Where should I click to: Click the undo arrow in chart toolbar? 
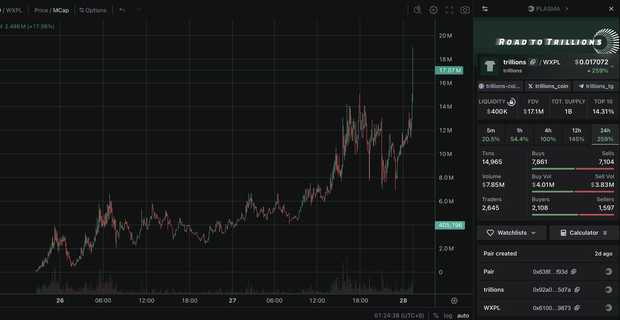tap(122, 10)
